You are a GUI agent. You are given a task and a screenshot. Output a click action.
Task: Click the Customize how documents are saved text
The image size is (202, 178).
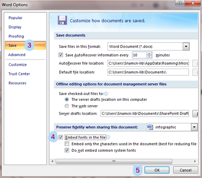[107, 21]
